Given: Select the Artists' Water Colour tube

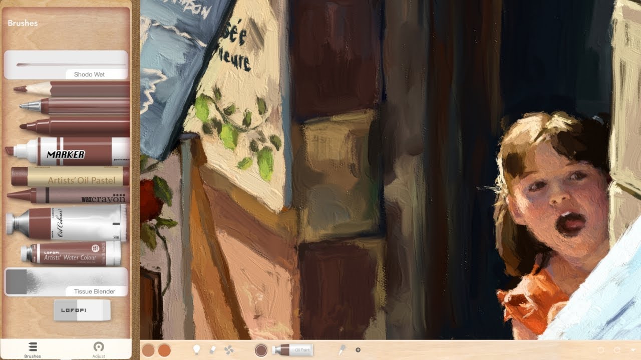Looking at the screenshot, I should [x=71, y=253].
